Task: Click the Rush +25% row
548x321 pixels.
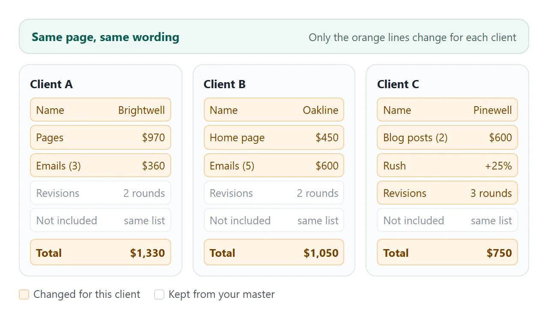Action: [447, 166]
